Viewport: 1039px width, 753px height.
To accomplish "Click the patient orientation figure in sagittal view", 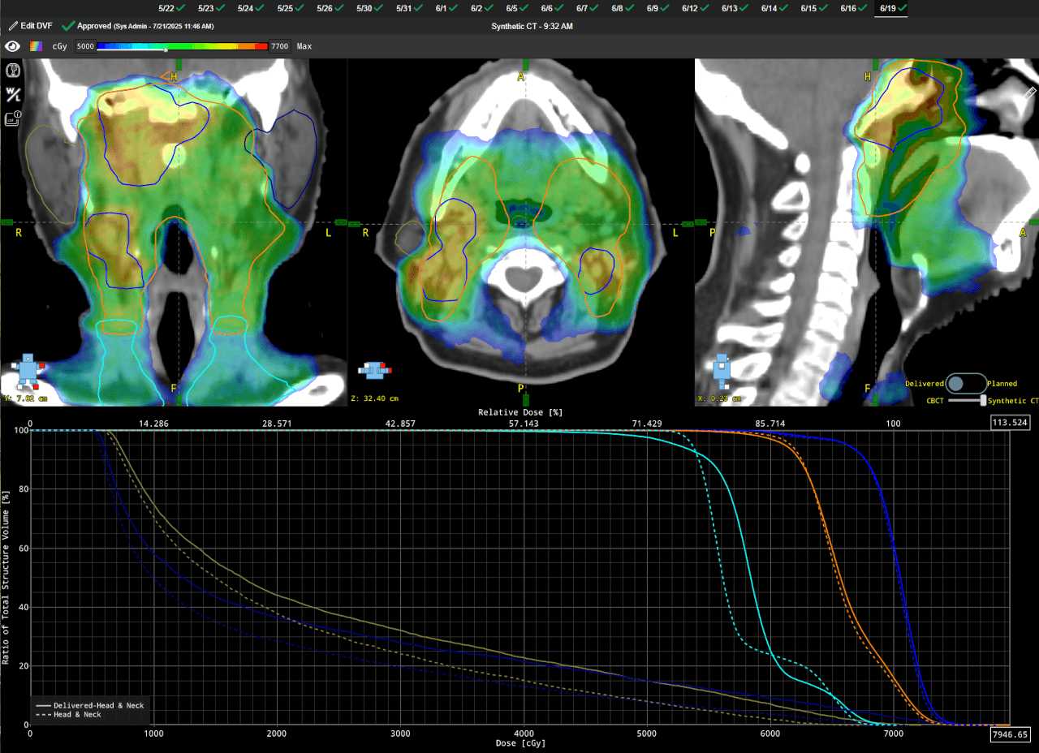I will (722, 370).
